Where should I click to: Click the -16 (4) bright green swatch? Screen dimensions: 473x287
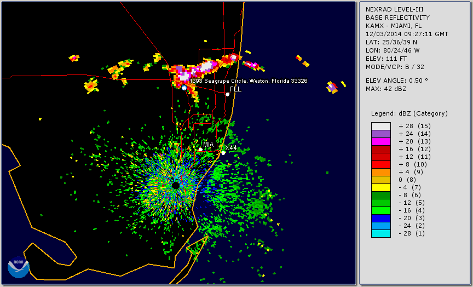pos(381,211)
